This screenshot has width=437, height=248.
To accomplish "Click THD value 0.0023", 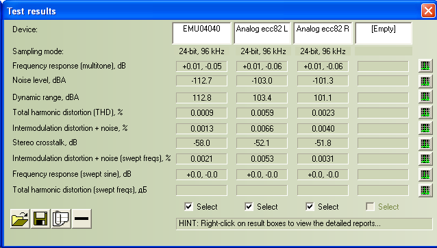I will (323, 113).
